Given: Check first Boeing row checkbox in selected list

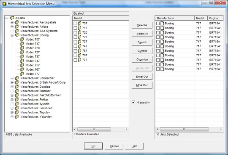Looking at the screenshot, I should (x=158, y=24).
